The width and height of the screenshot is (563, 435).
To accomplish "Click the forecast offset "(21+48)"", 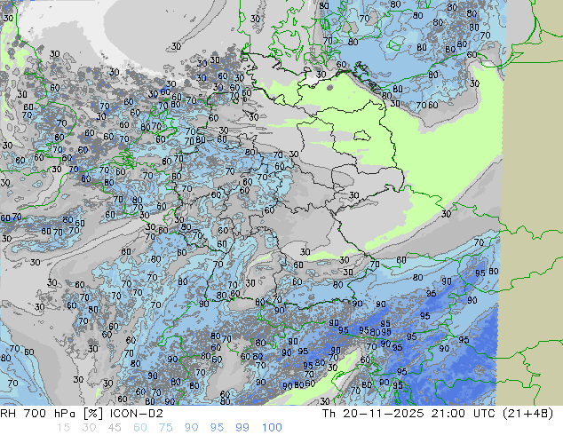I will pyautogui.click(x=529, y=414).
